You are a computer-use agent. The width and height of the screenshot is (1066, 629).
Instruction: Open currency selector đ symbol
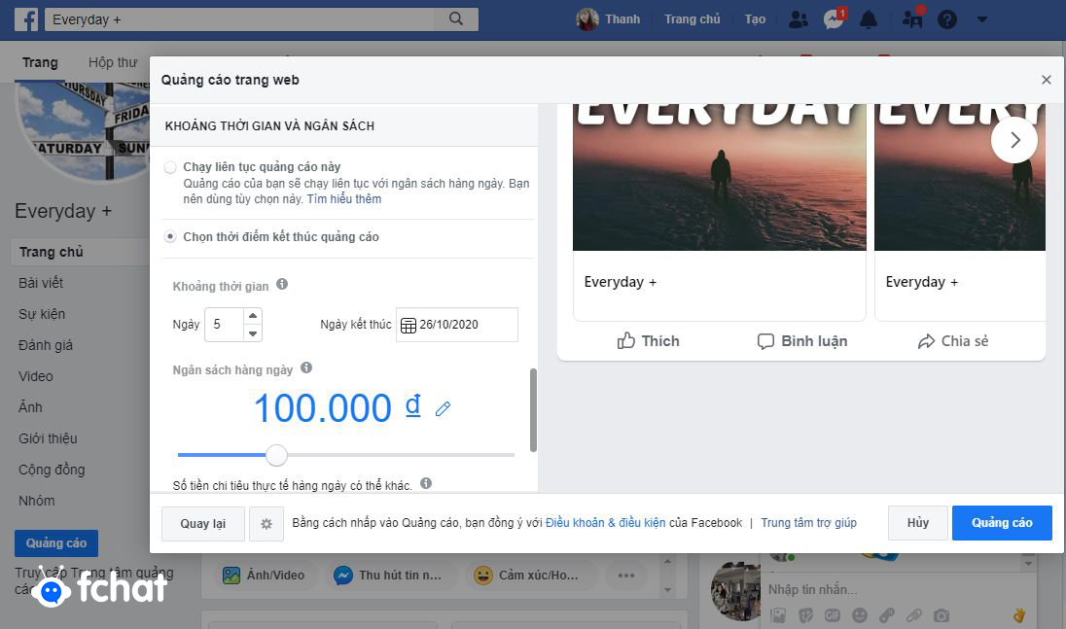point(413,405)
